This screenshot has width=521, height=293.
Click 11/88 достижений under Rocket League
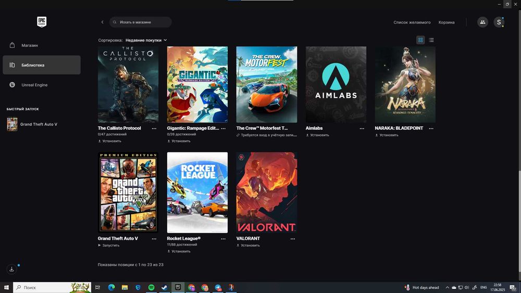[182, 245]
